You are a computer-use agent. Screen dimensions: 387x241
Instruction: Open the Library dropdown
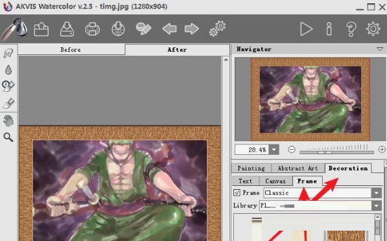[x=377, y=205]
